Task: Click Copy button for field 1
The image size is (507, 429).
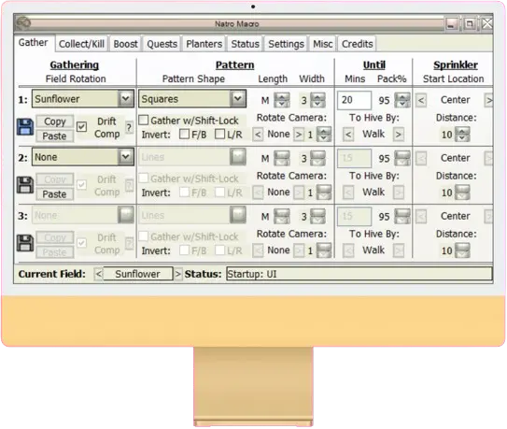Action: 55,122
